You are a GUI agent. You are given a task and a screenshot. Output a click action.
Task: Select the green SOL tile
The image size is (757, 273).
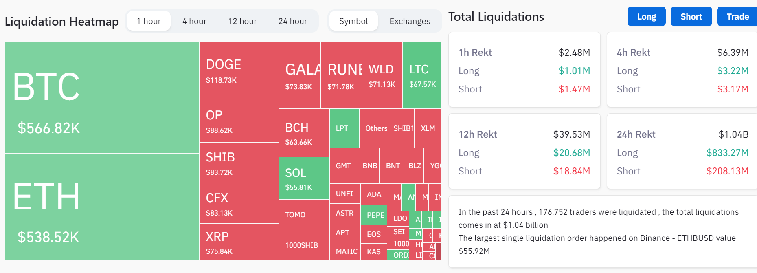point(304,178)
